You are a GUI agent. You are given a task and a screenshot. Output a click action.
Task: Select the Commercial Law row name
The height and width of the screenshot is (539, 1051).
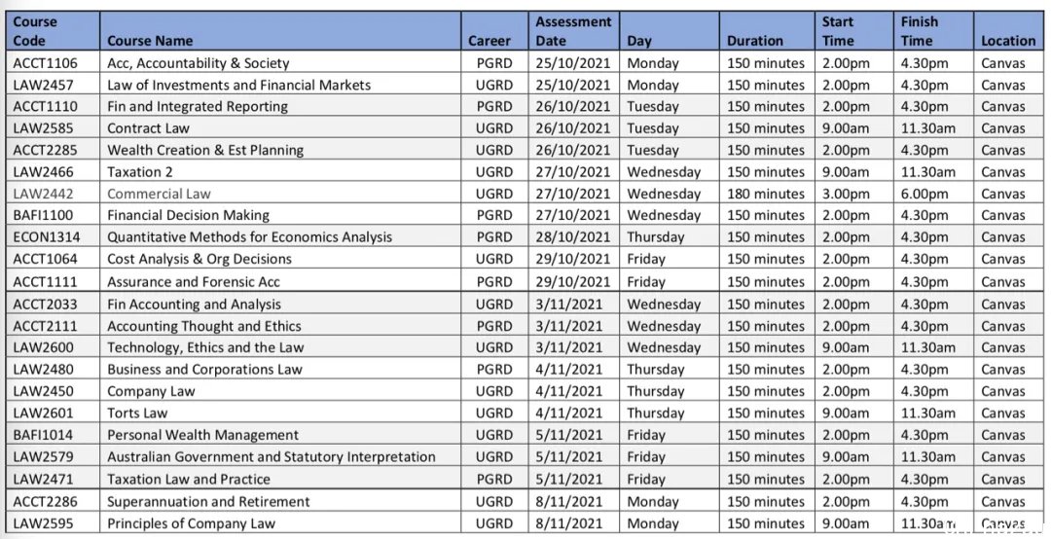(x=159, y=194)
